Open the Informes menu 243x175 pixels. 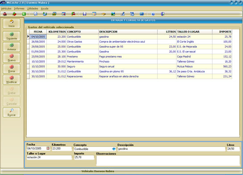point(19,8)
